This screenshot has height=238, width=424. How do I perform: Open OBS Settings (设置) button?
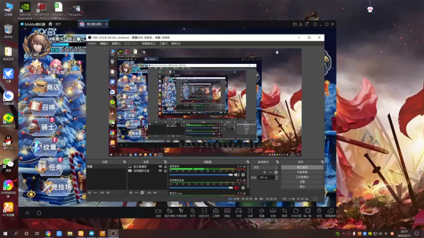click(x=302, y=182)
